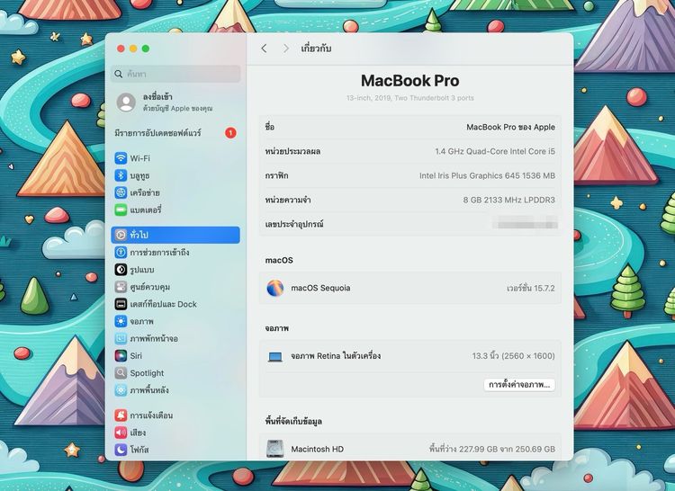Click the red update badge showing 1
675x491 pixels.
coord(230,133)
